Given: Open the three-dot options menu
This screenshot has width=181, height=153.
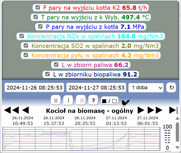Looking at the screenshot, I should pos(68,100).
